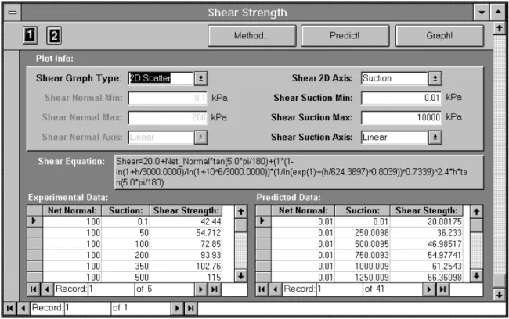Go to last record in Experimental Data
Image resolution: width=509 pixels, height=319 pixels.
coord(215,289)
